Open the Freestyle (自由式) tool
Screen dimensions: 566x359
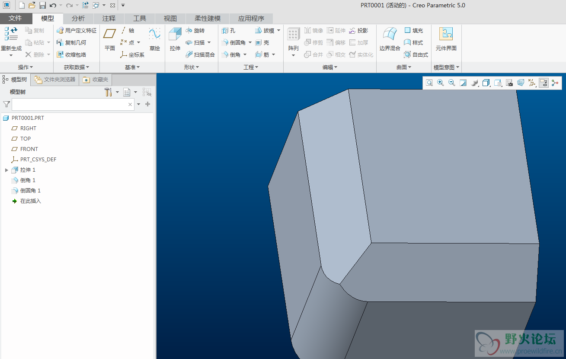416,55
